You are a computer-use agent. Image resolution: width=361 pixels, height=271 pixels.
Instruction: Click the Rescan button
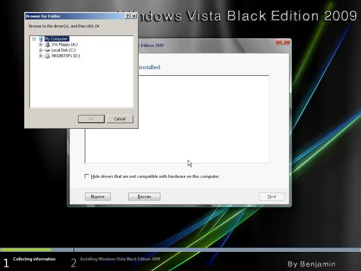[x=144, y=197]
